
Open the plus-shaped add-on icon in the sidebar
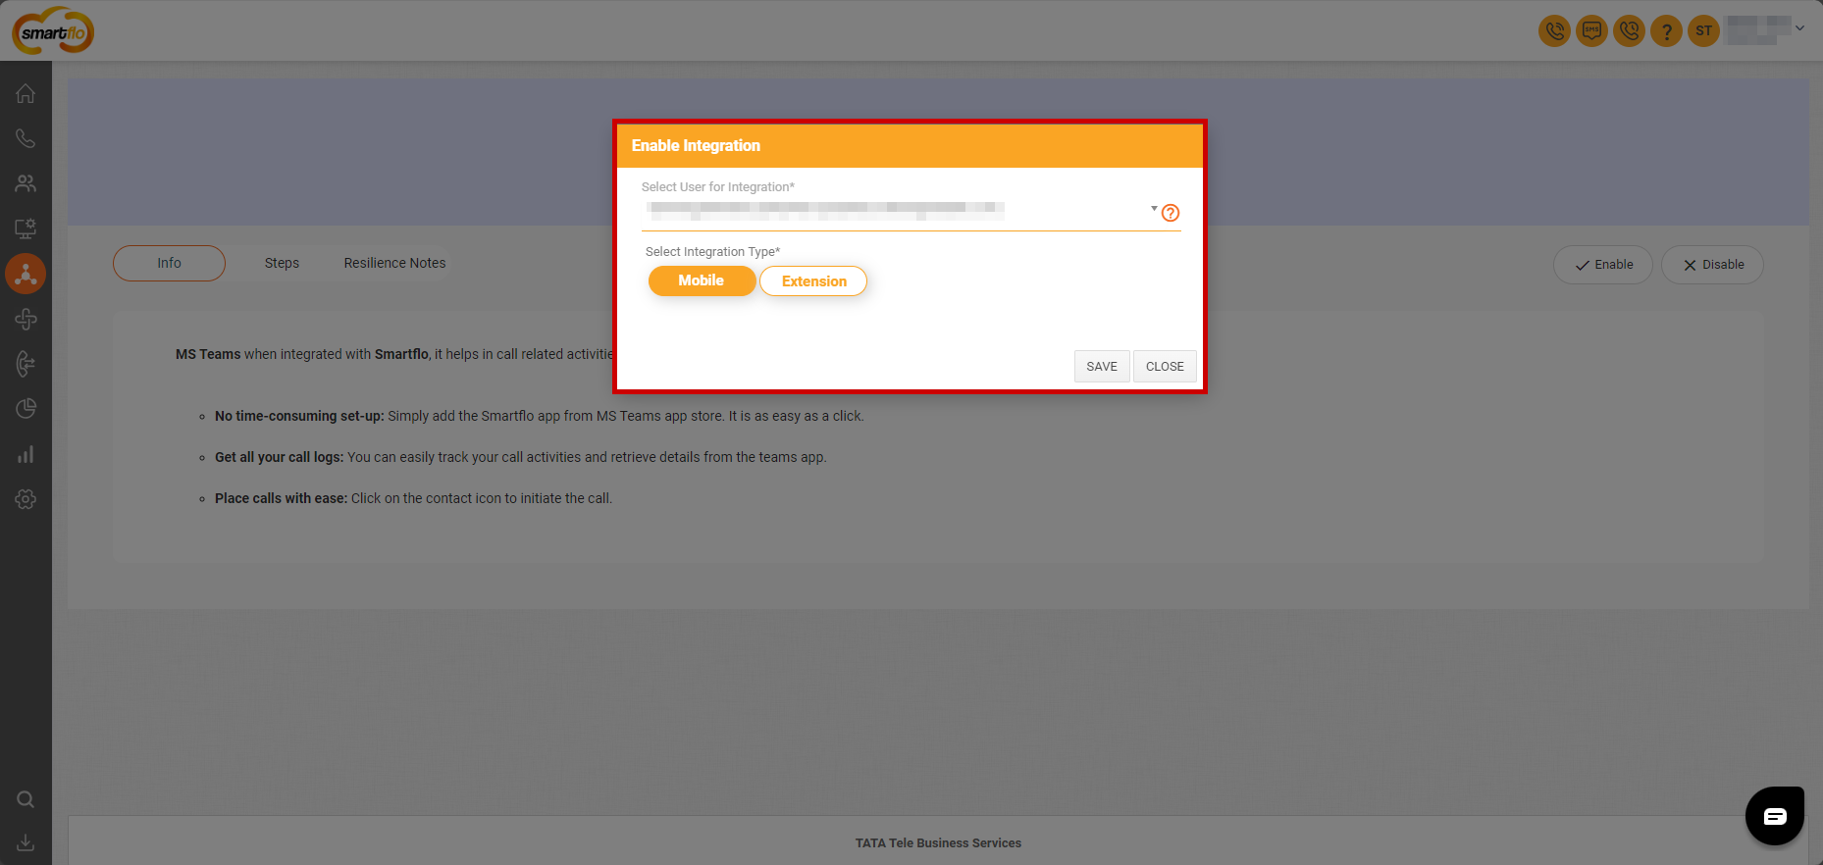coord(26,319)
